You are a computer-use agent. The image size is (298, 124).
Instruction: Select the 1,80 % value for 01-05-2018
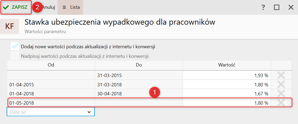tap(227, 103)
